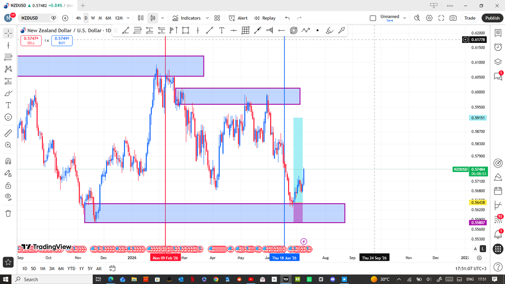Select the short position tool in favorites toolbar

tap(162, 30)
